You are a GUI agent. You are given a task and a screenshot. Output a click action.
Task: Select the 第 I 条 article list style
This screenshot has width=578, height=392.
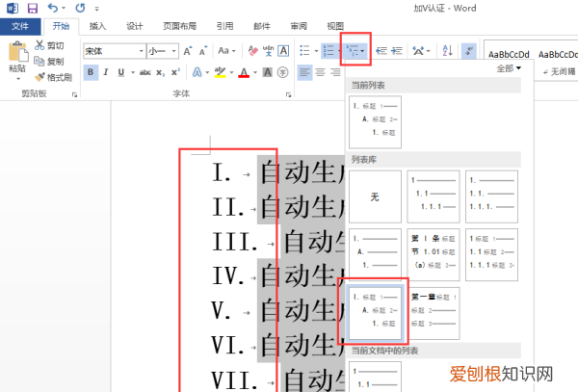tap(433, 254)
